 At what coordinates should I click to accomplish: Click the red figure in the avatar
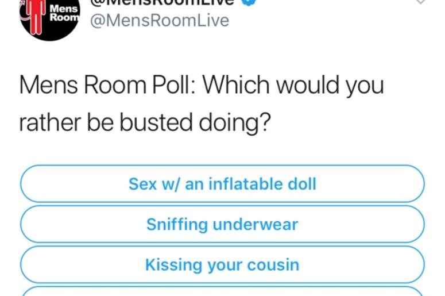pyautogui.click(x=35, y=16)
